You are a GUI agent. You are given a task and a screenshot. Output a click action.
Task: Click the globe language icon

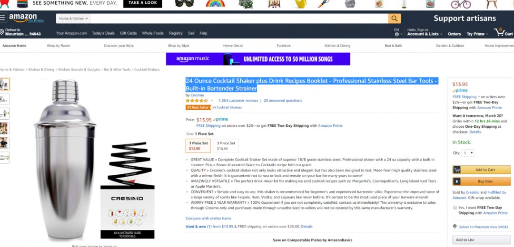tap(396, 34)
